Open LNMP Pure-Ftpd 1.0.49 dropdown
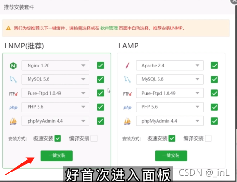The width and height of the screenshot is (237, 182). click(x=56, y=93)
